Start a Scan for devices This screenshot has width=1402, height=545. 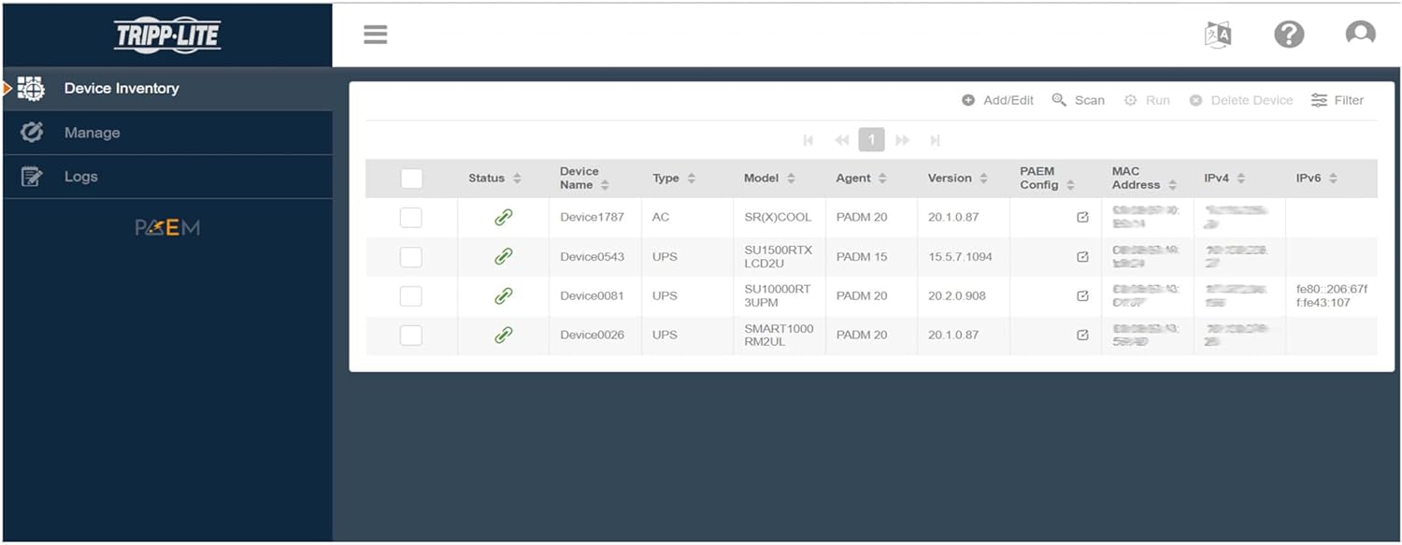(1079, 100)
